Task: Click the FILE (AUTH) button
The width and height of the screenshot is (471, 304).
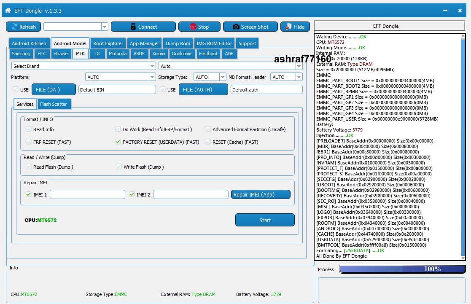Action: tap(203, 89)
